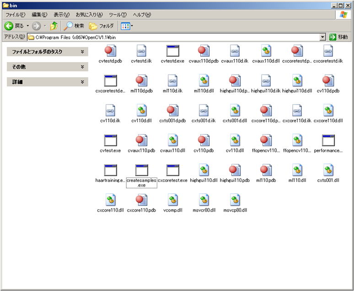Select the ml110d.dll file icon

click(x=204, y=81)
